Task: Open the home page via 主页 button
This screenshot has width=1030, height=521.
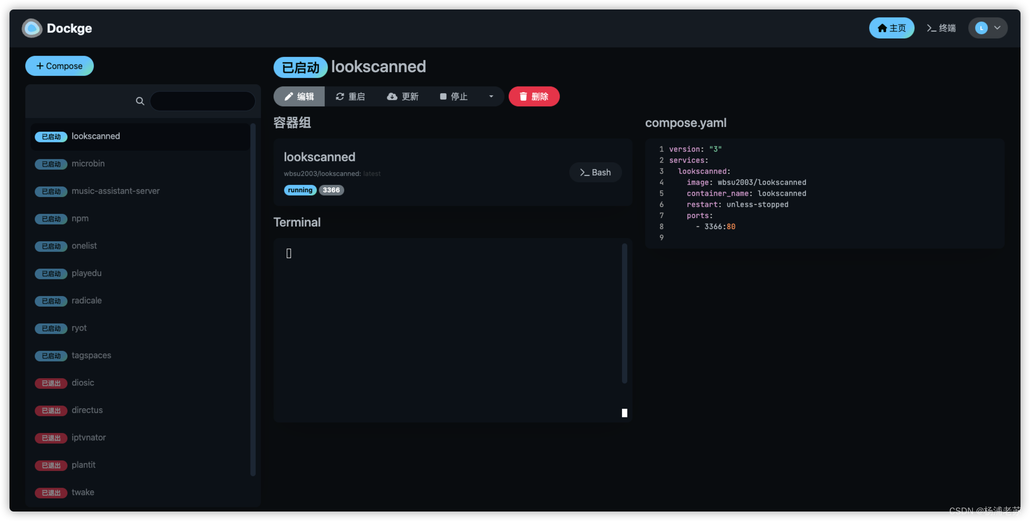Action: point(891,28)
